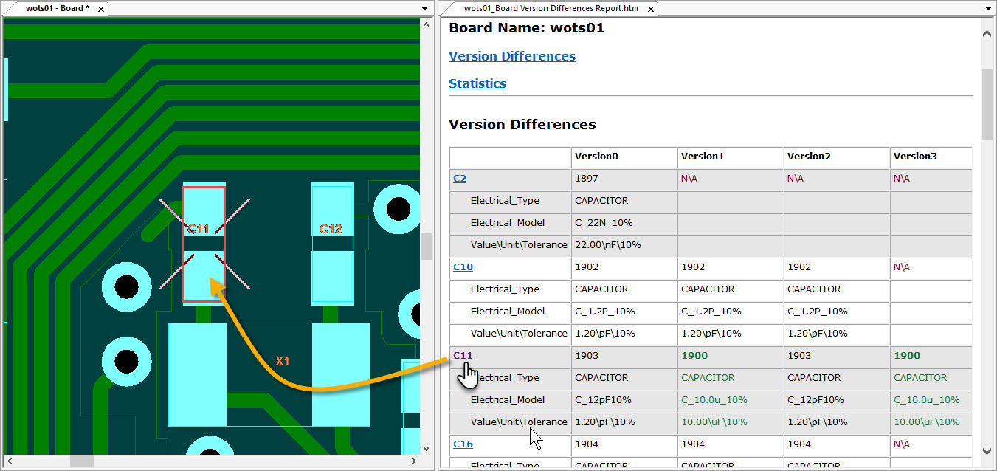This screenshot has height=471, width=997.
Task: Jump to the Version Differences section link
Action: point(511,56)
